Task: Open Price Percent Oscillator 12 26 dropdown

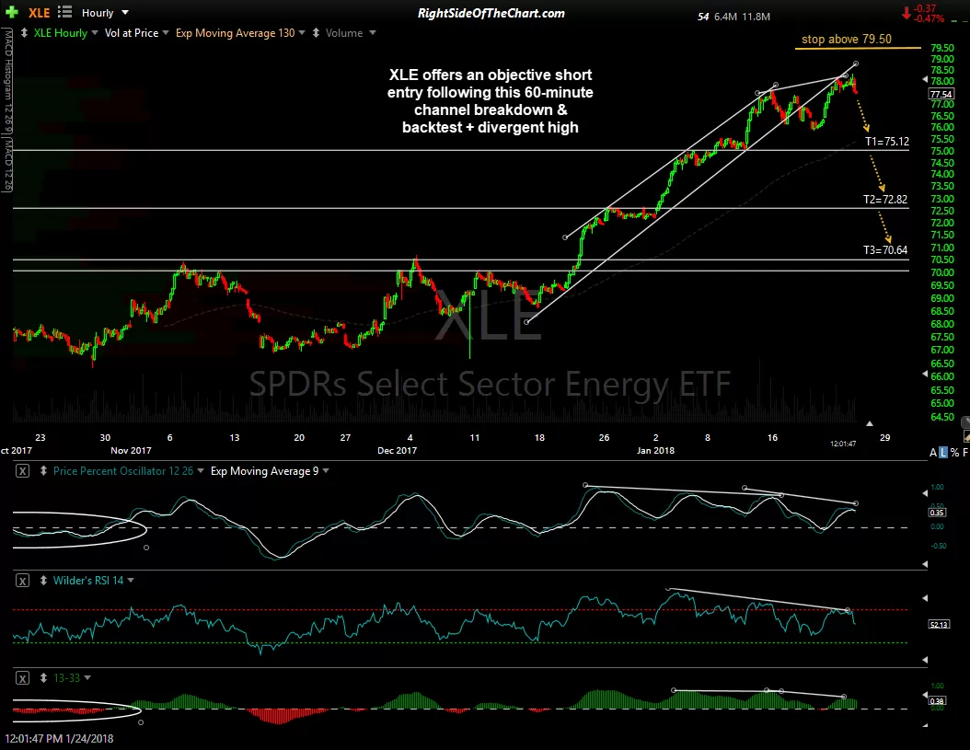Action: [x=200, y=471]
